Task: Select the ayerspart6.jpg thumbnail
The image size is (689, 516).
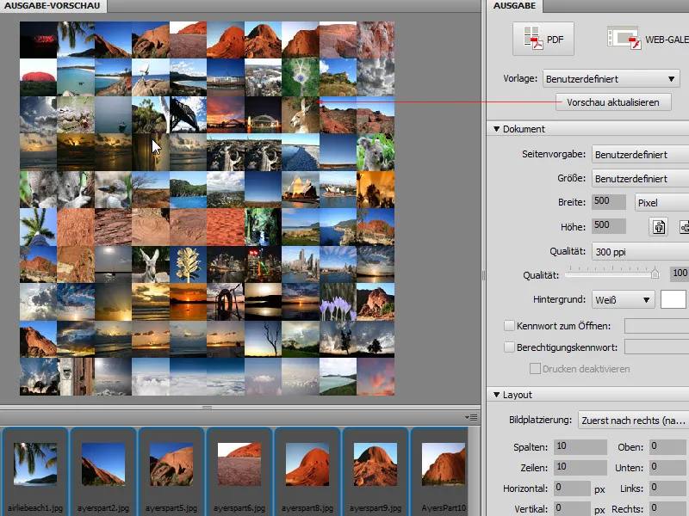Action: pos(239,464)
